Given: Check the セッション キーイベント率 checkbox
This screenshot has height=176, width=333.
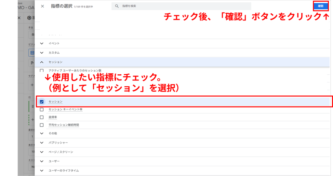Looking at the screenshot, I should [x=41, y=109].
